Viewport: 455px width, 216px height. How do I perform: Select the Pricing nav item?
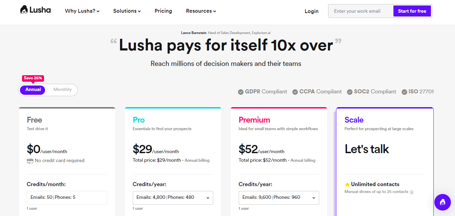163,11
